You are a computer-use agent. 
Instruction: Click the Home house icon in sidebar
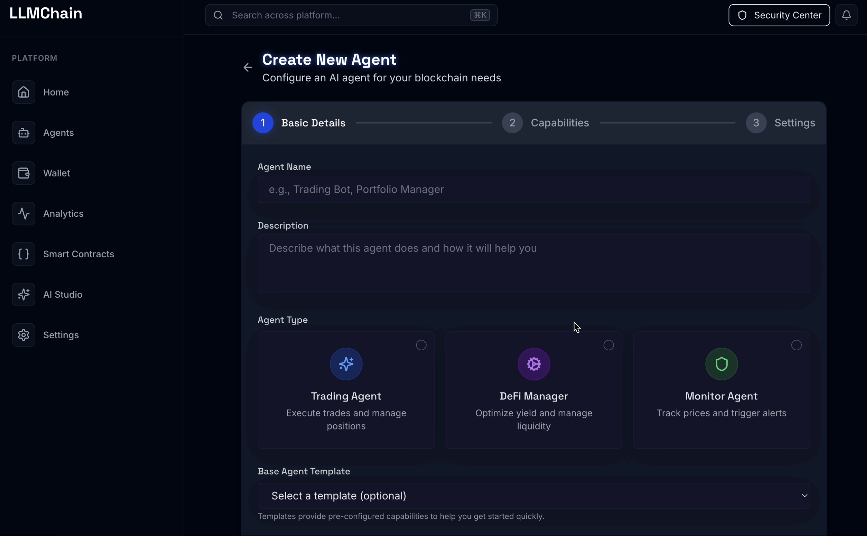point(23,92)
